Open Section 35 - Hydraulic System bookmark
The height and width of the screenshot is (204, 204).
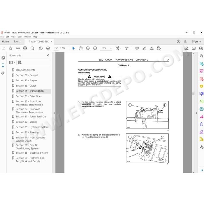[32, 127]
